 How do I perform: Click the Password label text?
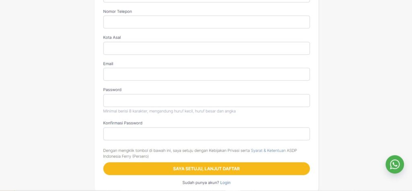[x=112, y=90]
